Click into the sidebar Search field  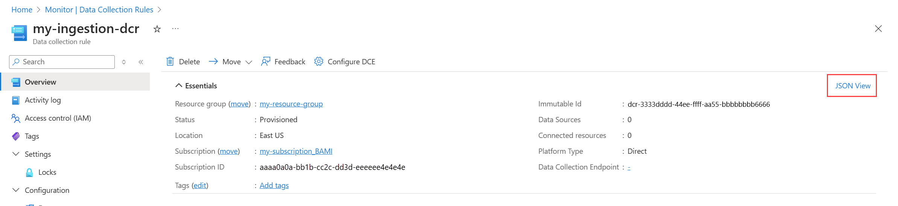coord(62,62)
